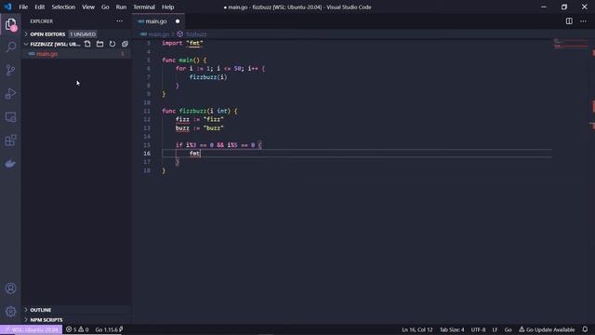
Task: Click Go Update Available warning
Action: click(x=547, y=329)
